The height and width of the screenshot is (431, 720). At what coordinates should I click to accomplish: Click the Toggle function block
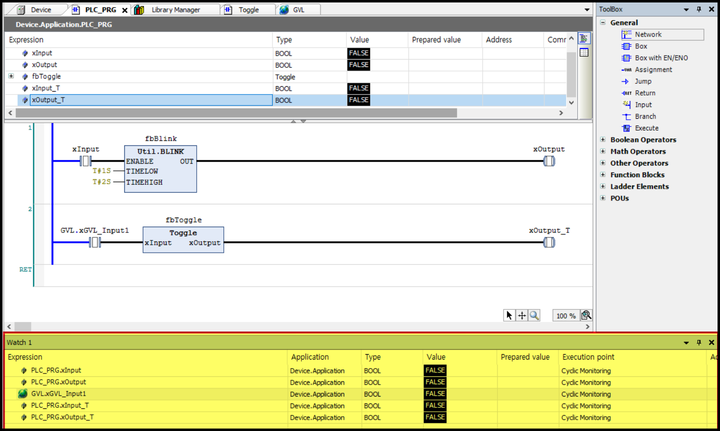(183, 240)
